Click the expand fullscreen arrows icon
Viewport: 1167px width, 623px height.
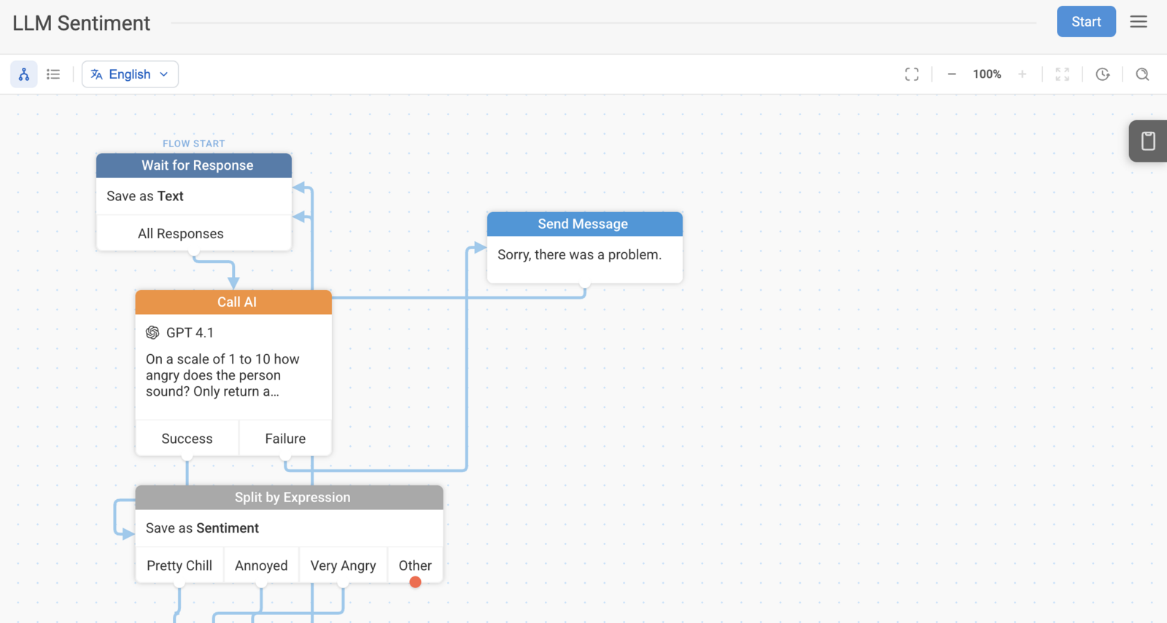pyautogui.click(x=1063, y=74)
